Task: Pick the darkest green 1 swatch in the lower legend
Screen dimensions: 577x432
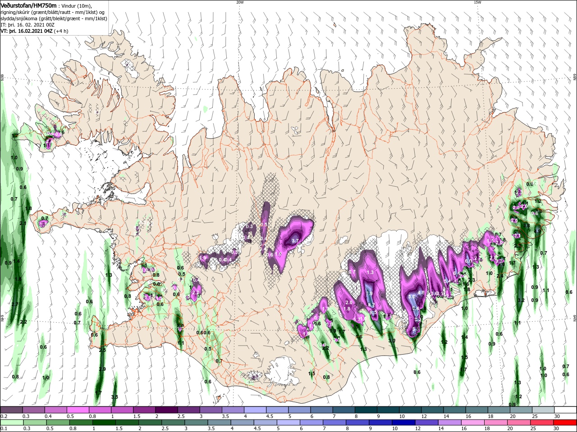Action: tap(104, 423)
